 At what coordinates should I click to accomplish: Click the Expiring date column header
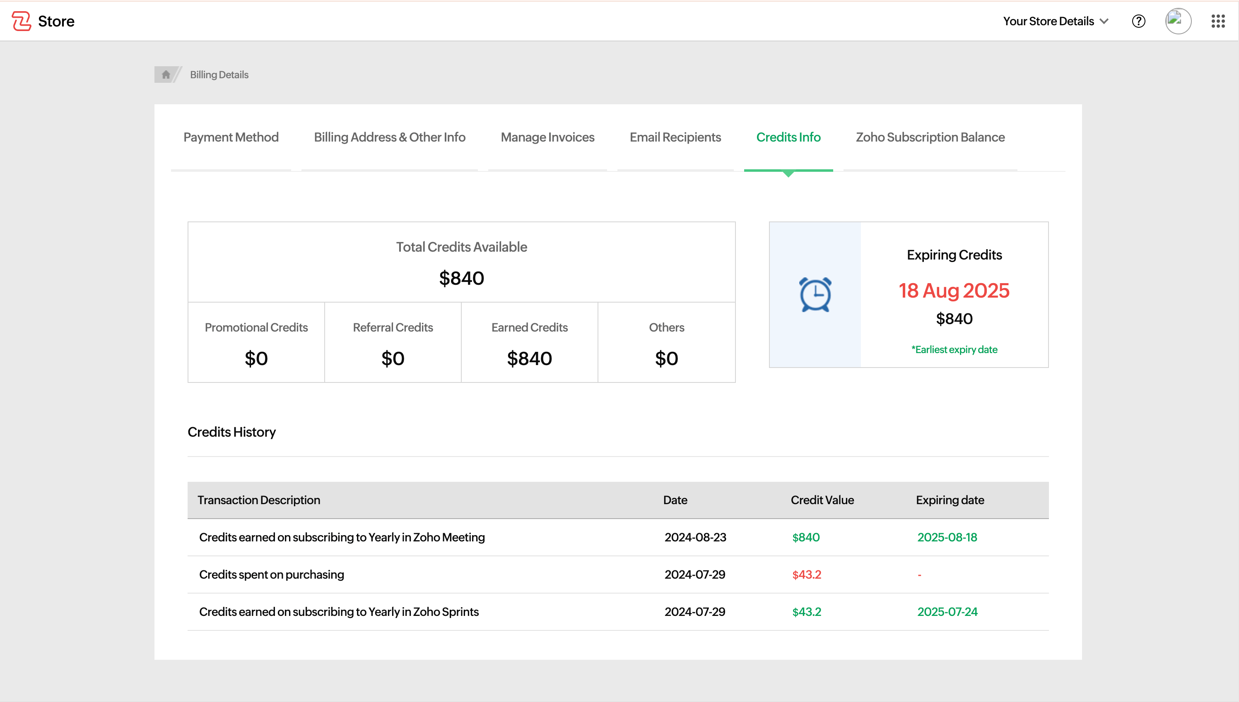[950, 500]
